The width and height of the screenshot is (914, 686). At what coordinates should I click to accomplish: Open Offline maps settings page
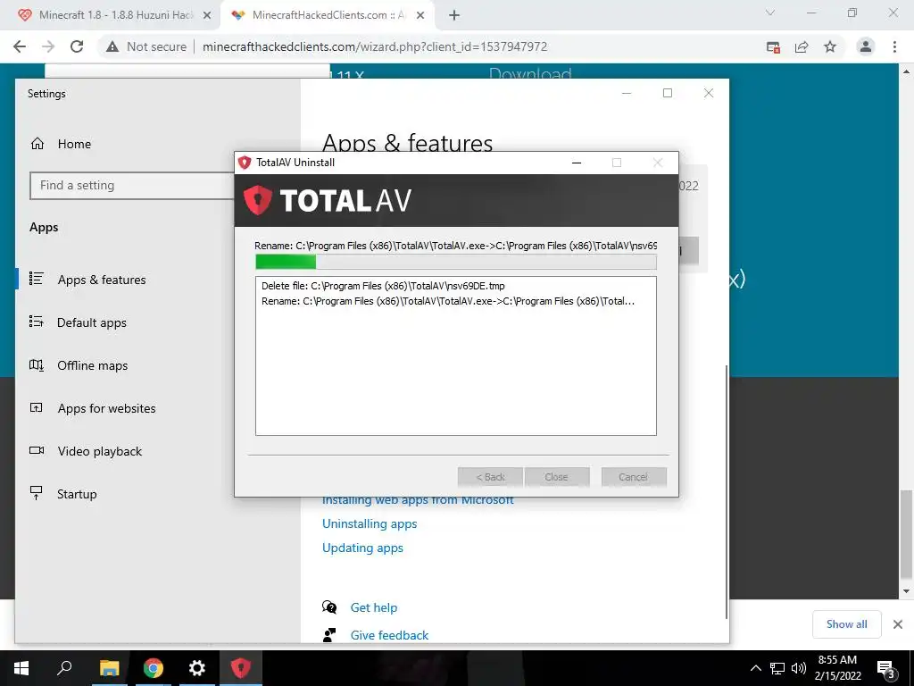92,365
